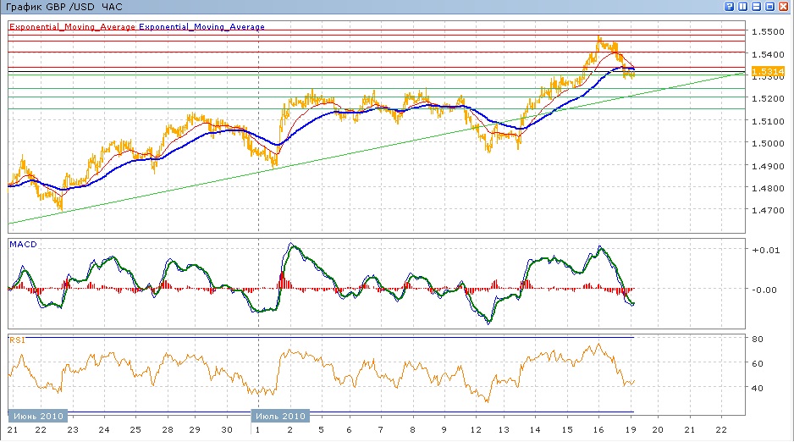
Task: Click date 22 at right end of time axis
Action: [x=720, y=430]
